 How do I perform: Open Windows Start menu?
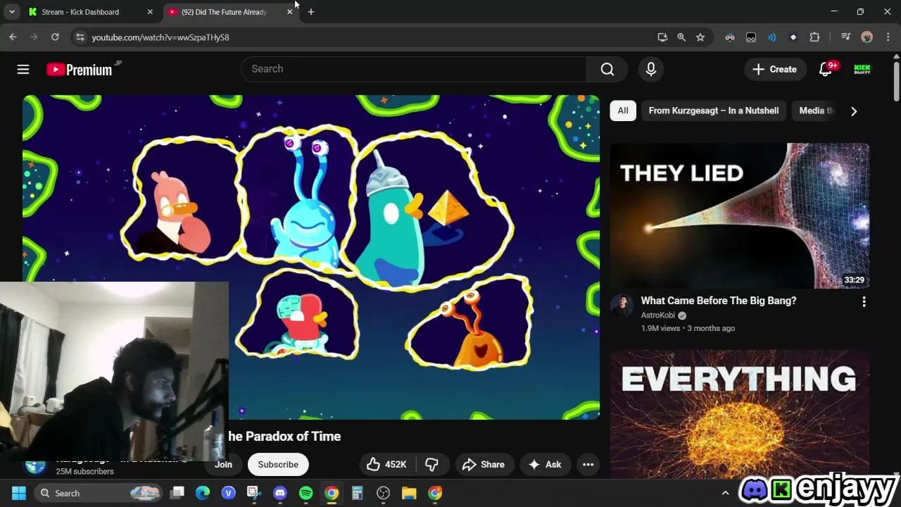[19, 493]
